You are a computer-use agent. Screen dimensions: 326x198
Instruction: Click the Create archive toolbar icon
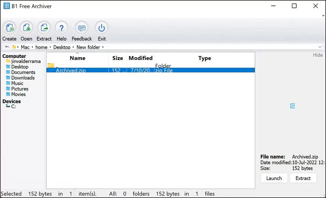pyautogui.click(x=9, y=28)
